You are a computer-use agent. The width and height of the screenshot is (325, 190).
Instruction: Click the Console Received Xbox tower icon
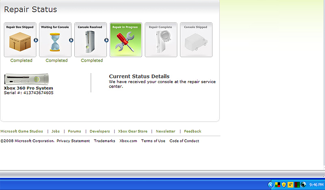point(90,42)
